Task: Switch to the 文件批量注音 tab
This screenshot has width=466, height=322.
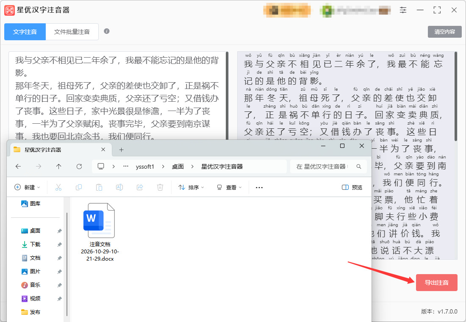Action: tap(72, 32)
